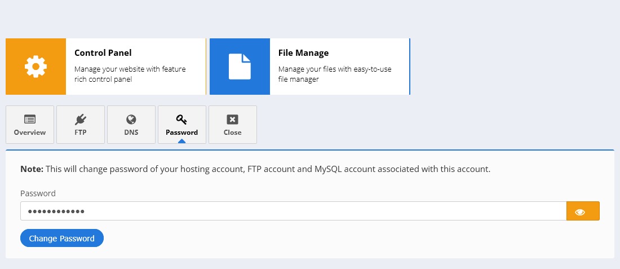This screenshot has width=620, height=269.
Task: Click the eye icon in the orange button
Action: (580, 211)
